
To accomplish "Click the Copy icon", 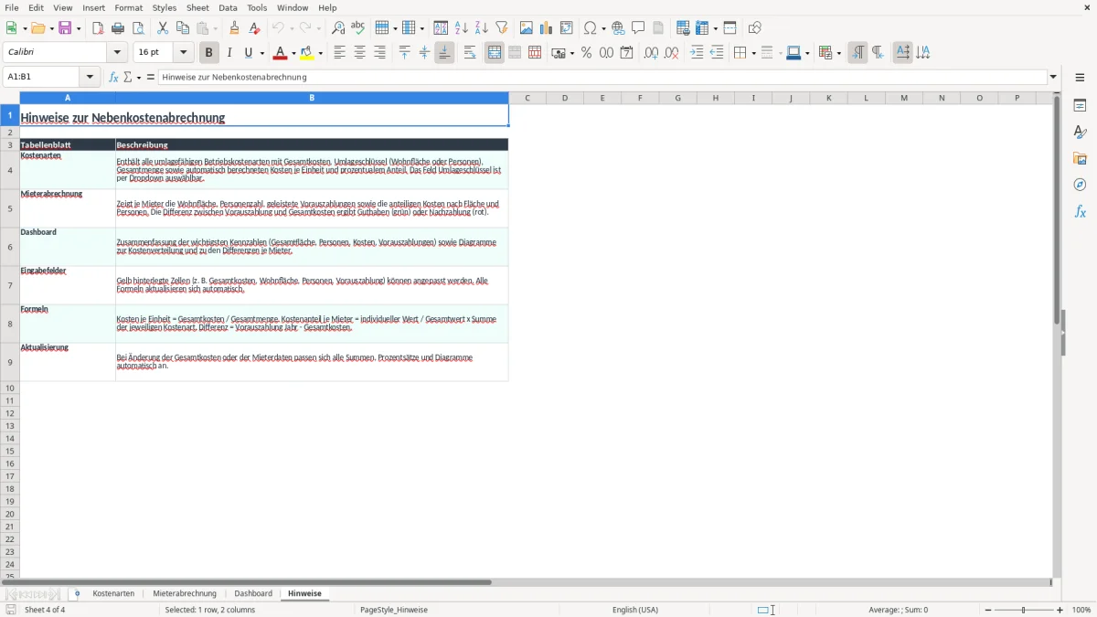I will [x=183, y=28].
